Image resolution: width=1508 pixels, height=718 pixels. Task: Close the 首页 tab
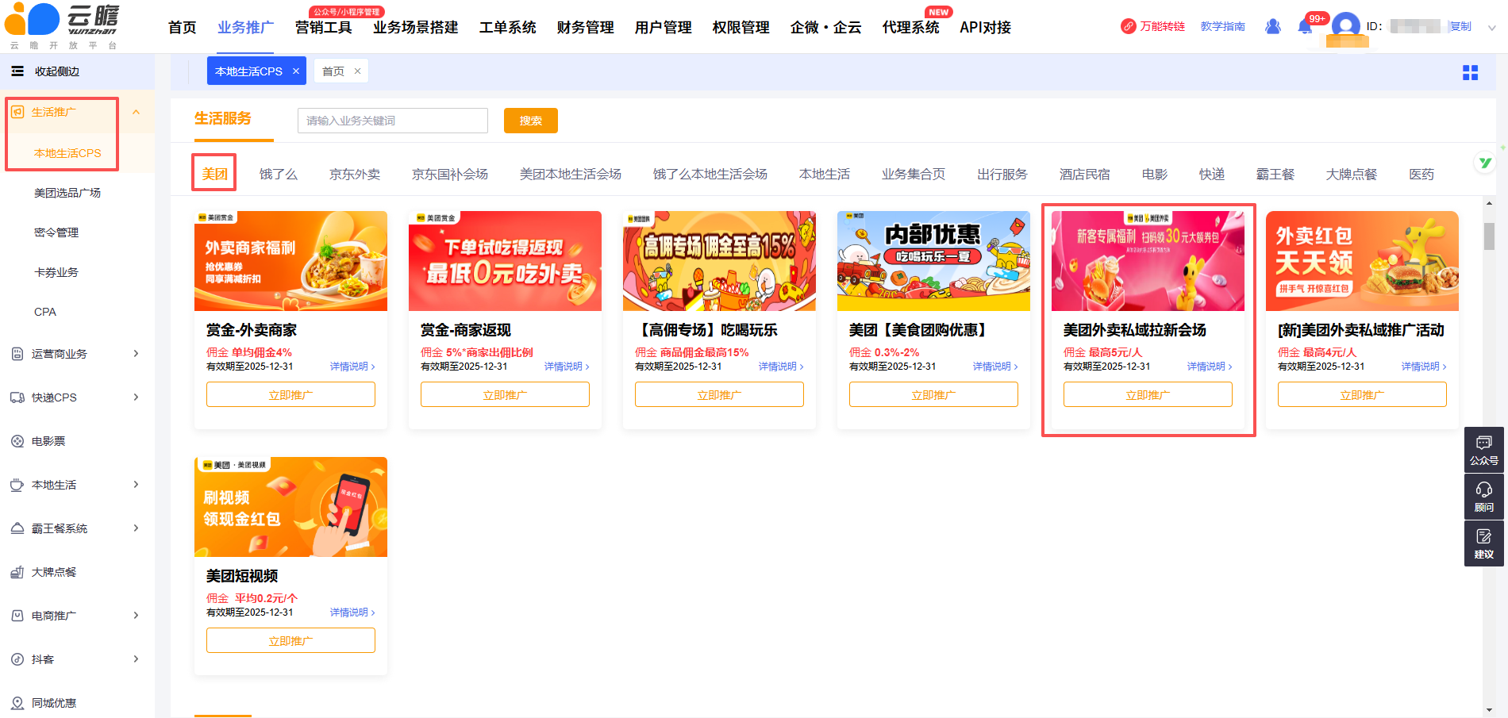pyautogui.click(x=357, y=71)
